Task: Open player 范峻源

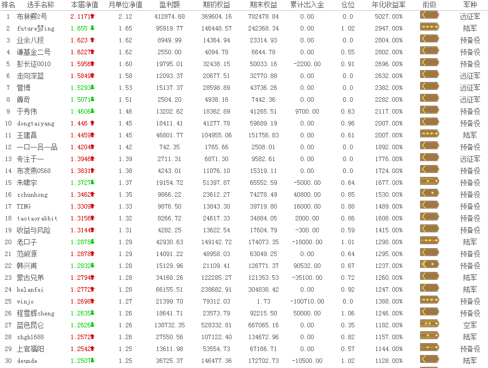Action: pyautogui.click(x=27, y=254)
